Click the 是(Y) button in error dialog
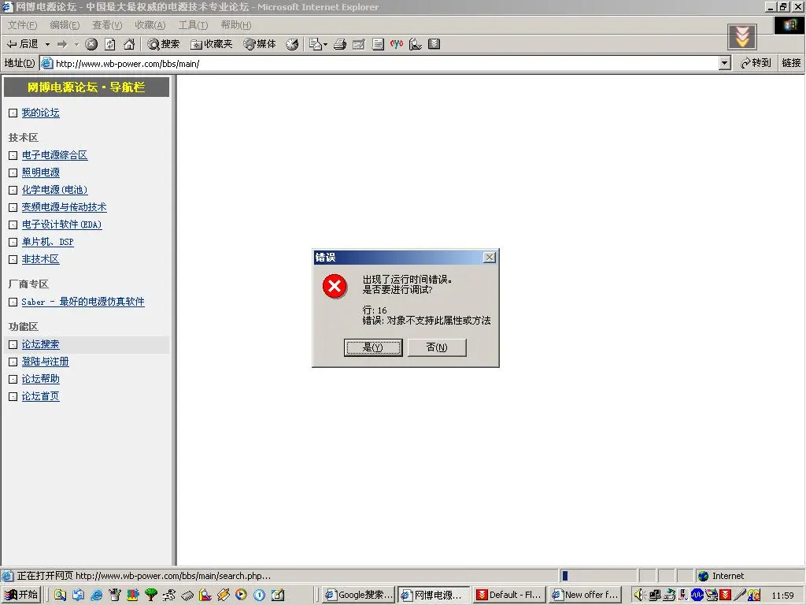 (x=373, y=347)
